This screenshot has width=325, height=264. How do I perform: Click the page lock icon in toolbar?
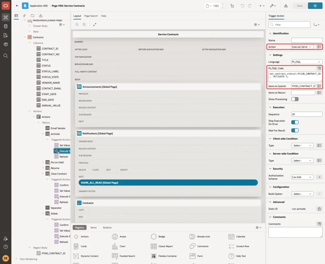point(232,6)
